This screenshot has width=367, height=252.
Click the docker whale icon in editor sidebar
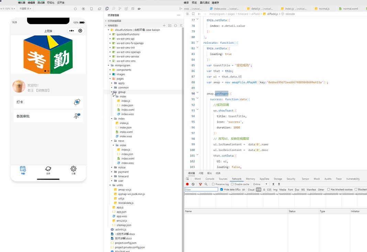click(139, 9)
